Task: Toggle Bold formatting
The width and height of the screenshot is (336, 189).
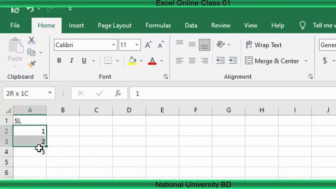Action: (59, 61)
